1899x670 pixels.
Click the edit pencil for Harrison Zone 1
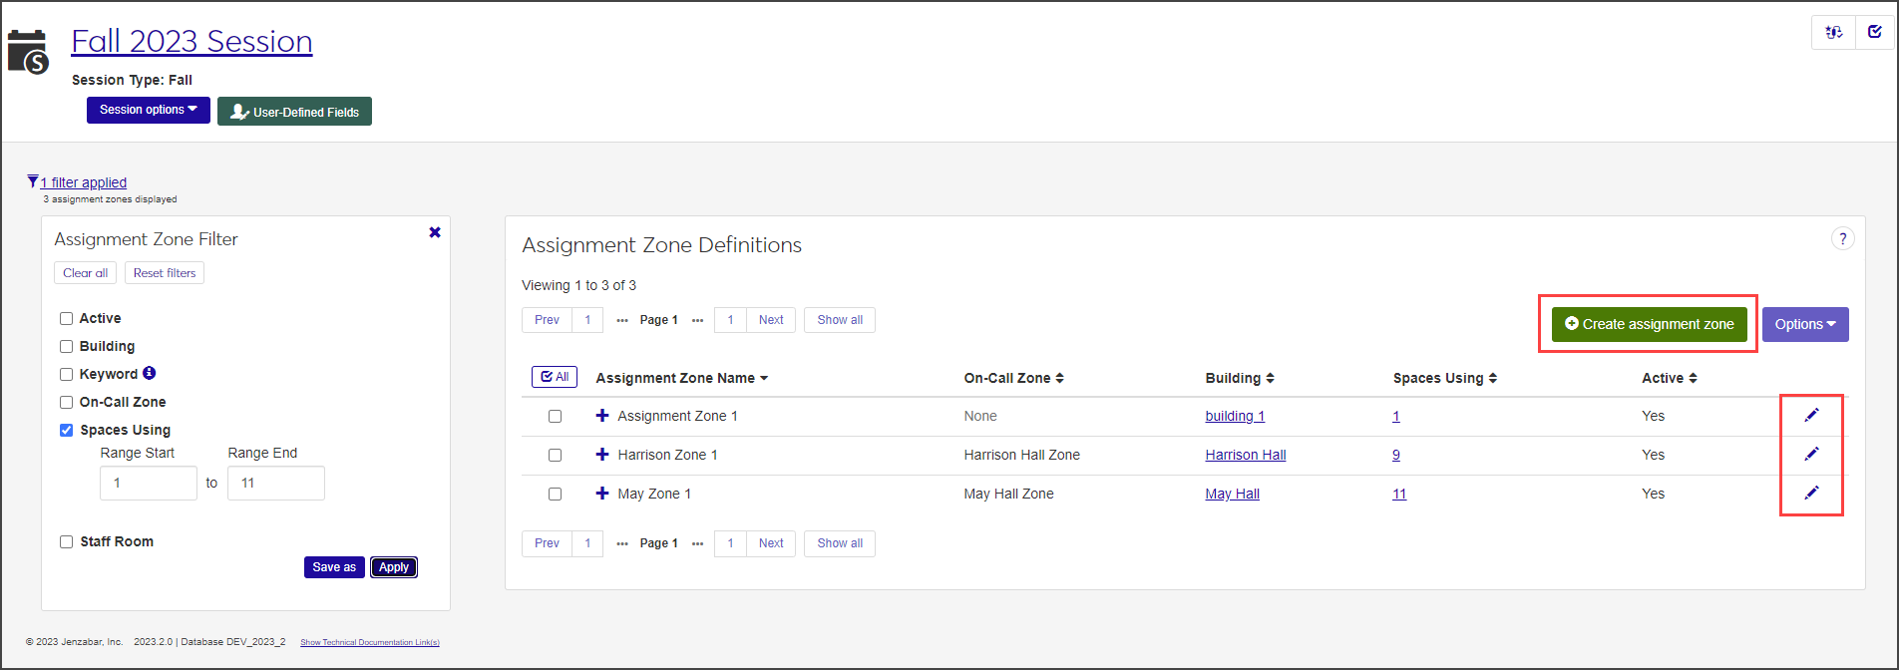(1811, 455)
